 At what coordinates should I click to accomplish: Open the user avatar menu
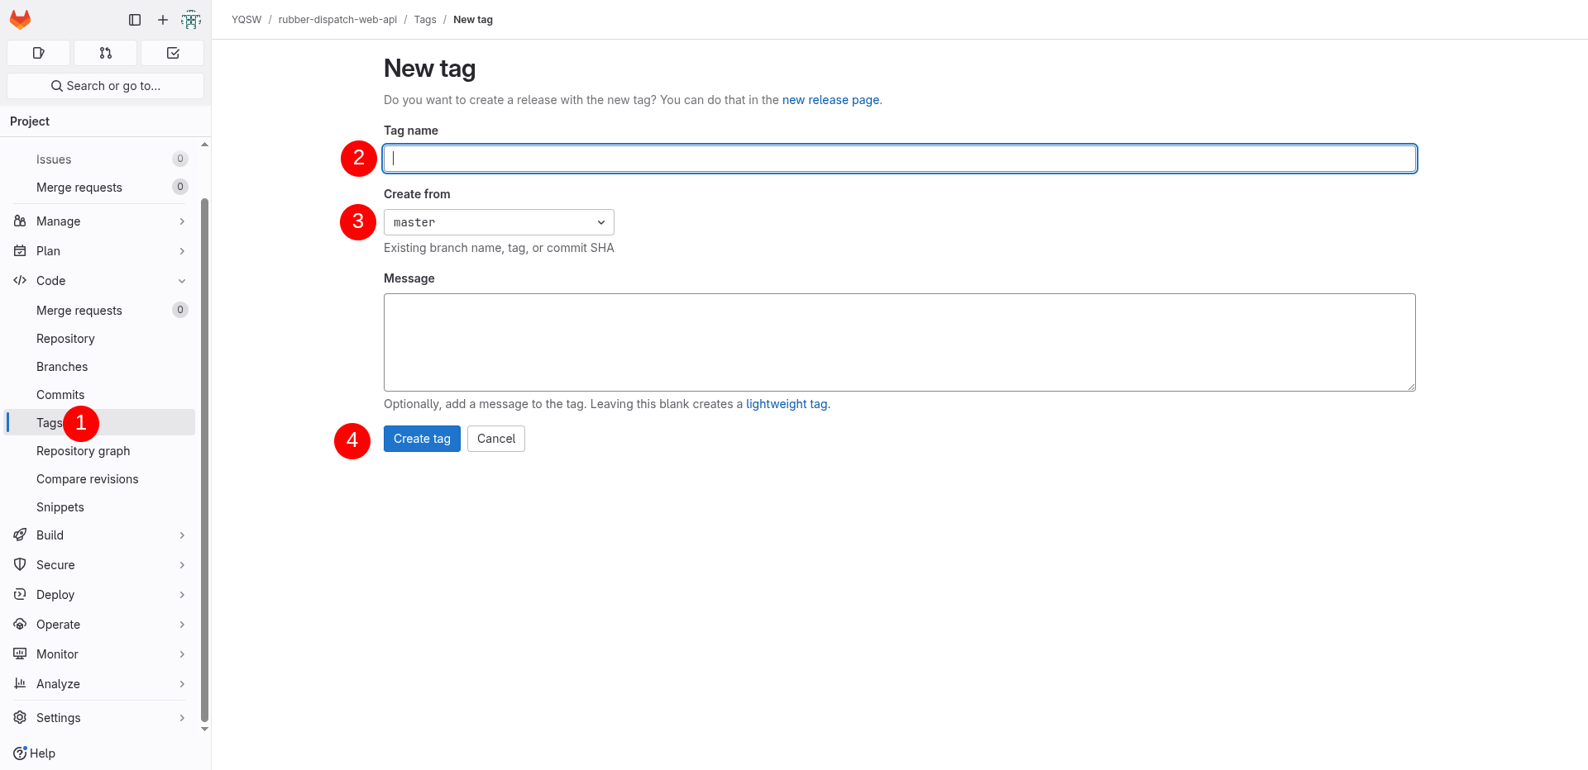click(191, 20)
